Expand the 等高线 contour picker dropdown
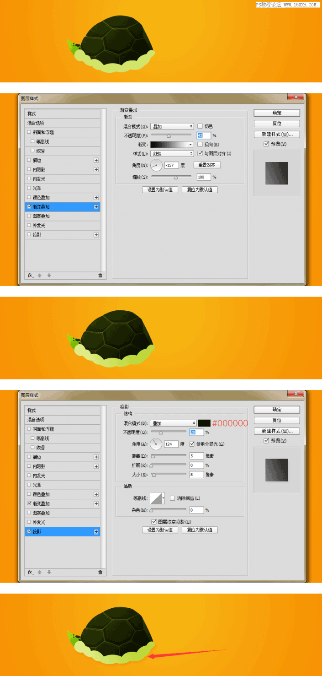 tap(163, 498)
